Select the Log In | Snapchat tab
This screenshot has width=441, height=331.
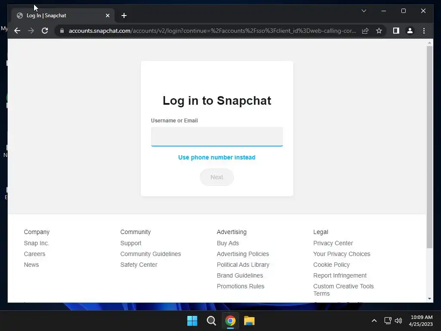(x=63, y=16)
